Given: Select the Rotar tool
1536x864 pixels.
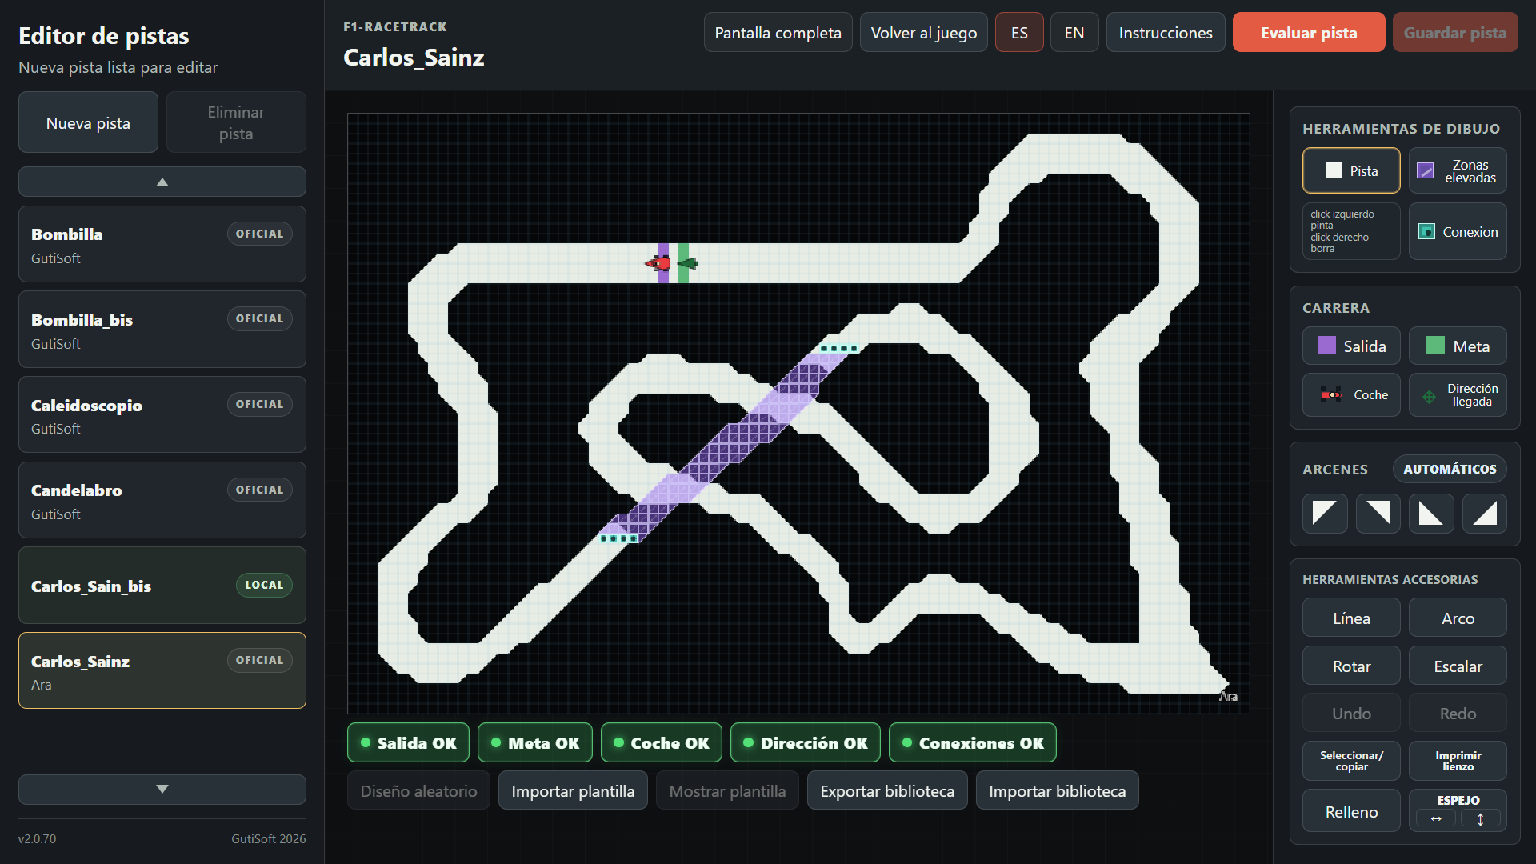Looking at the screenshot, I should pyautogui.click(x=1351, y=666).
